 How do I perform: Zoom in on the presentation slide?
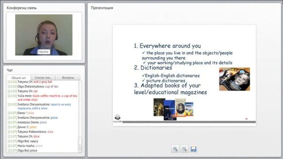(175, 149)
